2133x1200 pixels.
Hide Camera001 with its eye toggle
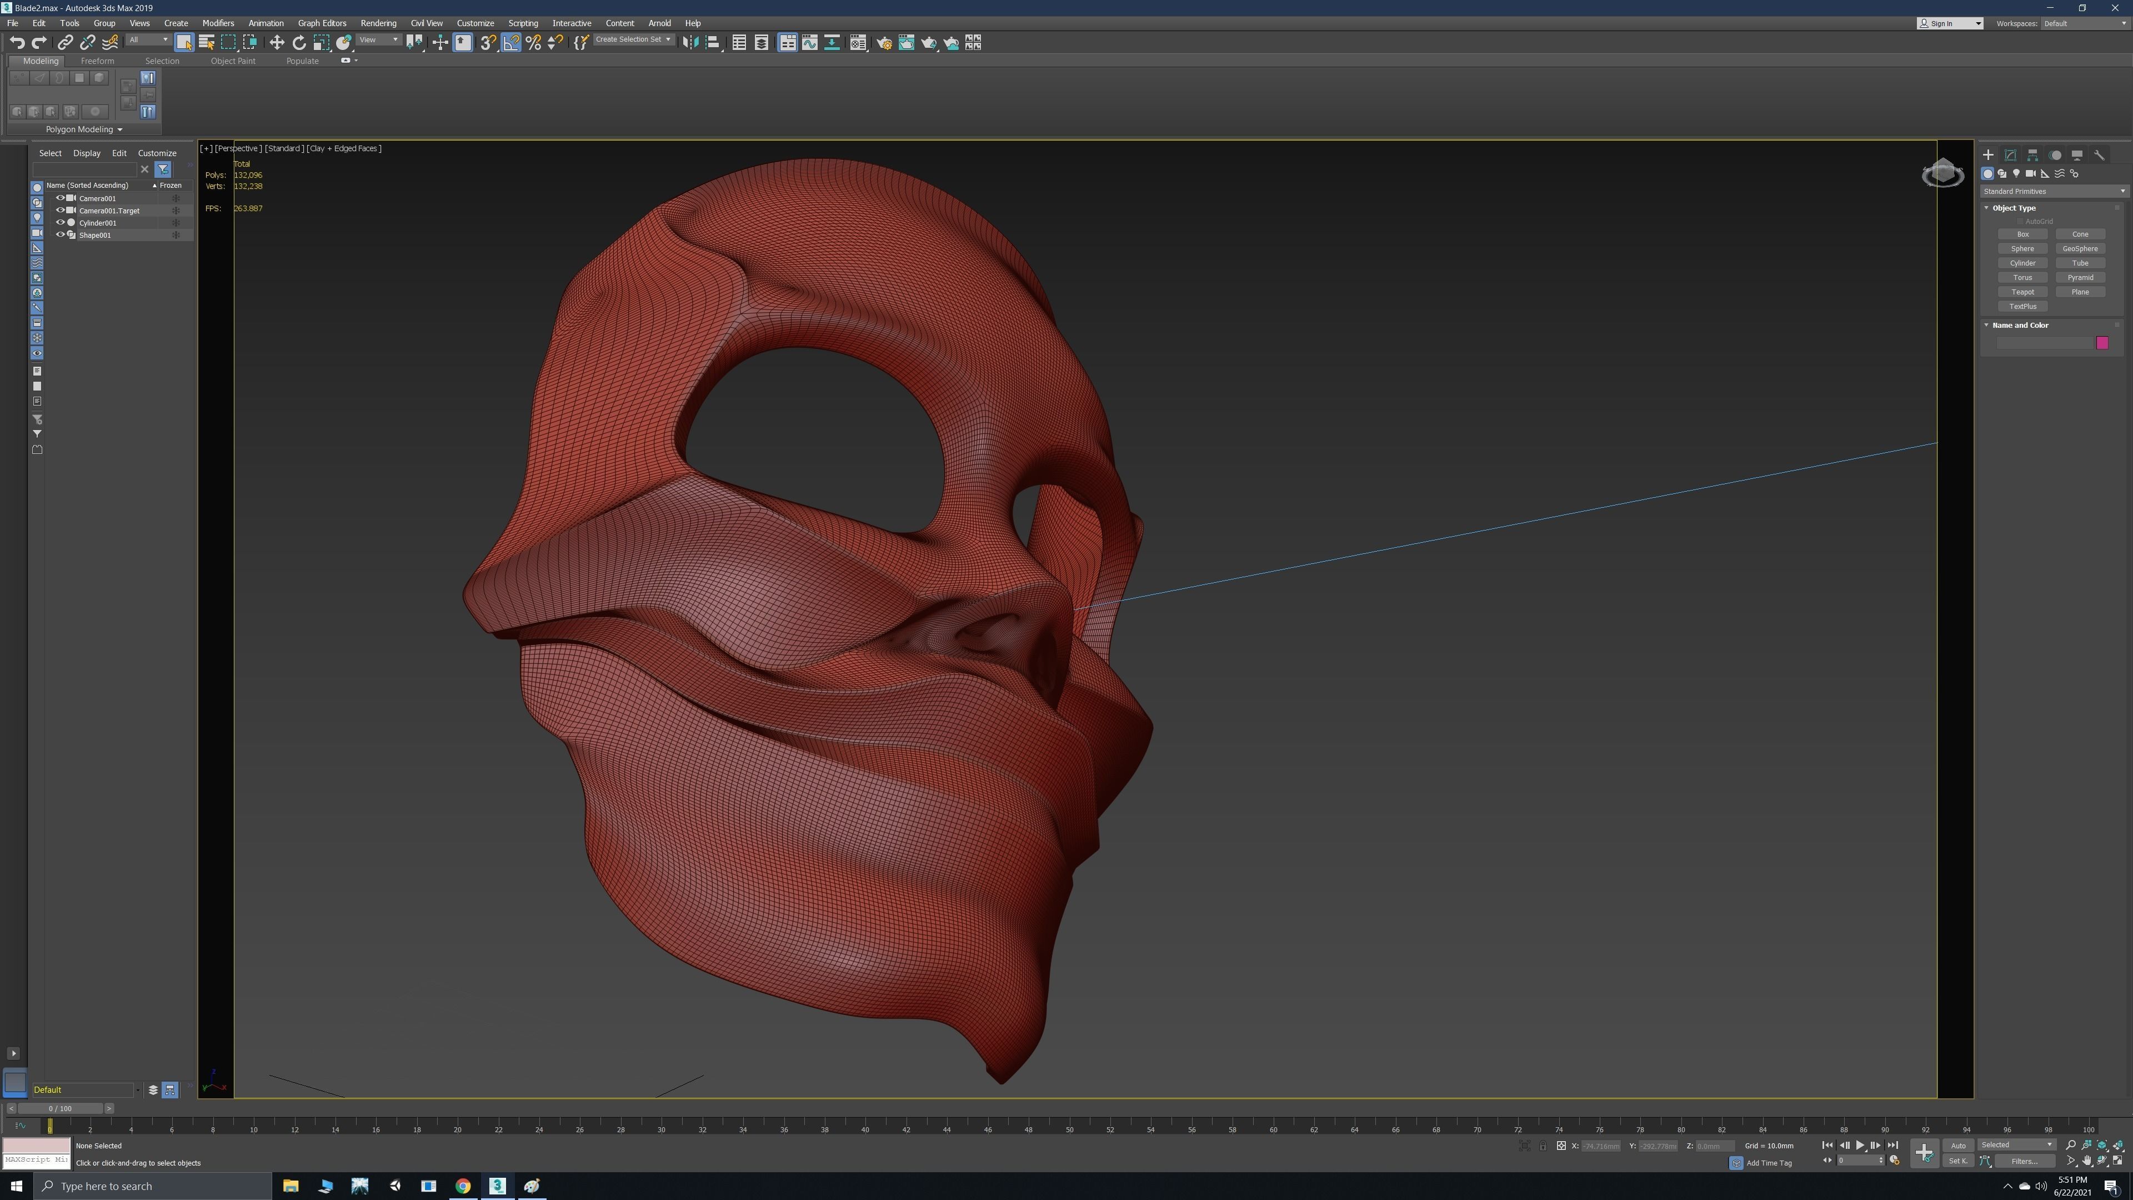click(61, 198)
